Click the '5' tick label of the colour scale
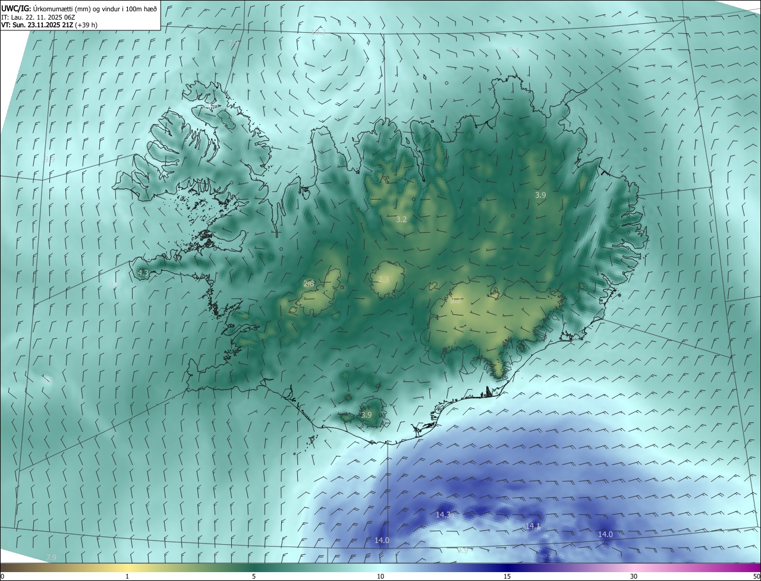Screen dimensions: 761x581 pyautogui.click(x=254, y=576)
